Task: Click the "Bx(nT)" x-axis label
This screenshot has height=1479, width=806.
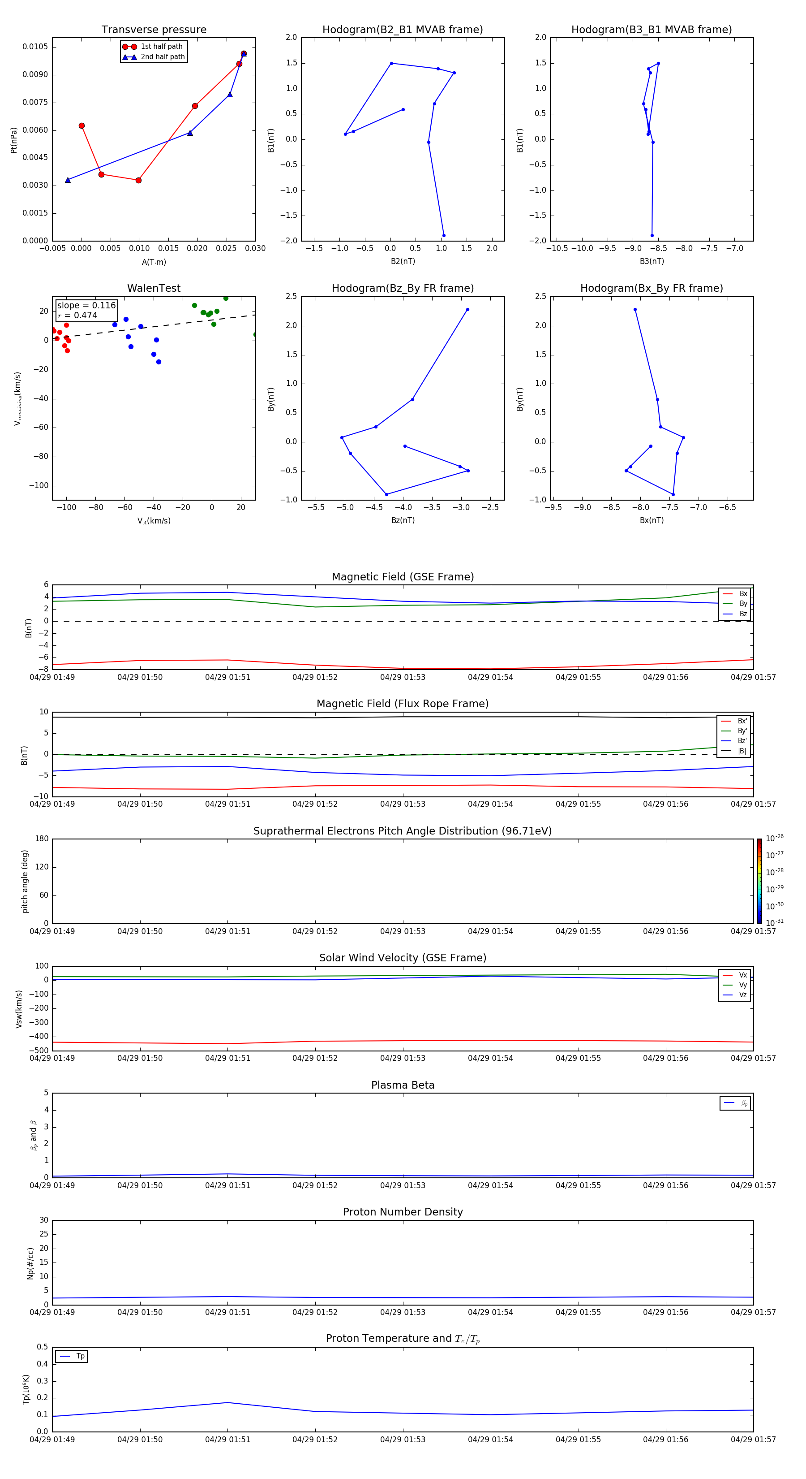Action: tap(652, 520)
